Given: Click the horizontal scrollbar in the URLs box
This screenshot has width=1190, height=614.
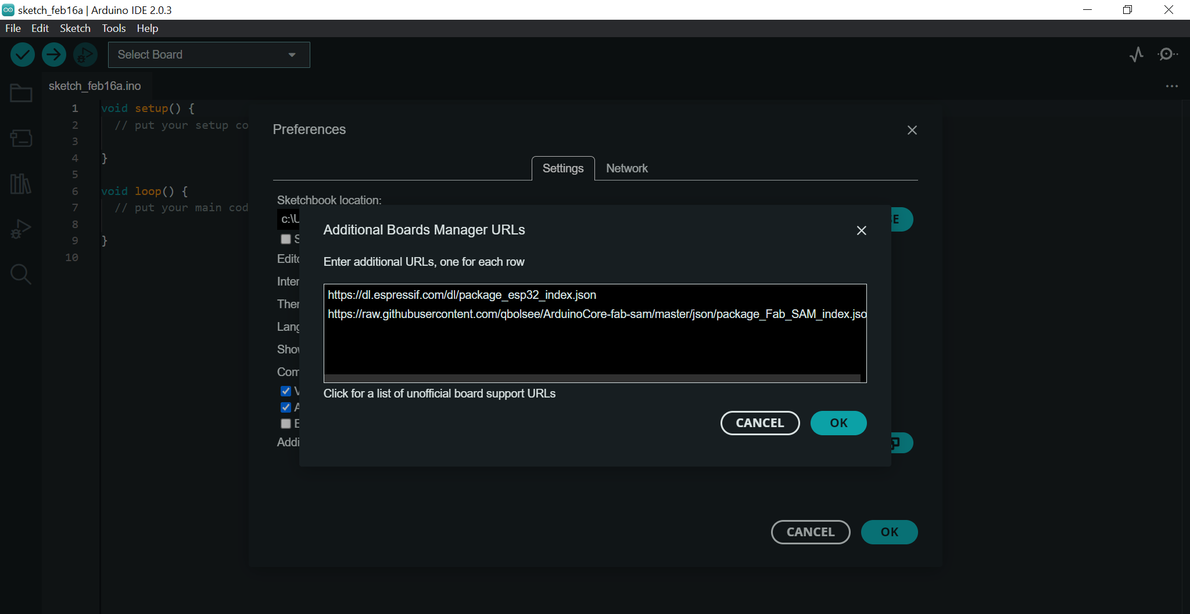Looking at the screenshot, I should [x=592, y=378].
